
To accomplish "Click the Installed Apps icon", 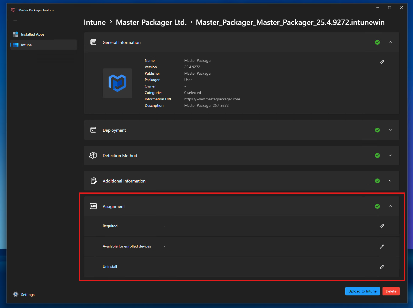I will point(16,34).
